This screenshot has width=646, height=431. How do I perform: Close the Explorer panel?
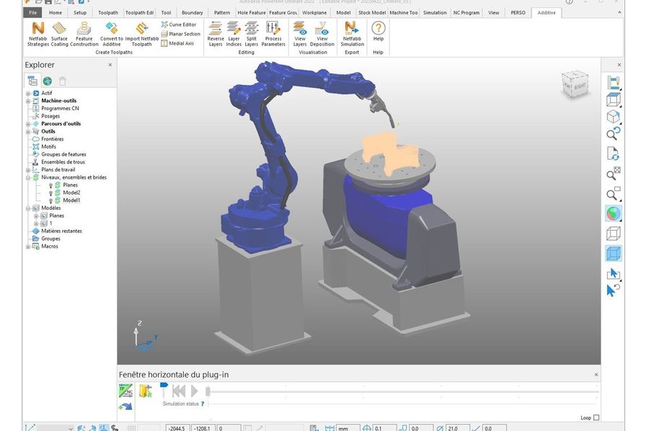pyautogui.click(x=110, y=65)
